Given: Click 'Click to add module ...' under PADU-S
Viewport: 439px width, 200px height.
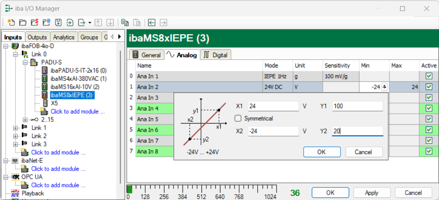Looking at the screenshot, I should click(x=78, y=111).
